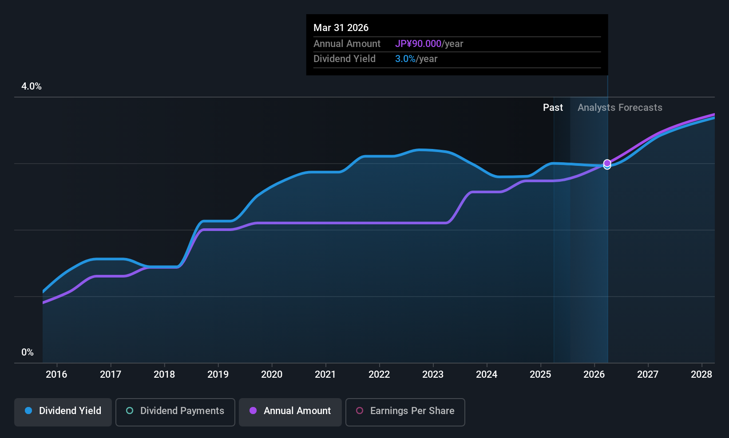This screenshot has height=438, width=729.
Task: Enable the Dividend Payments series
Action: (175, 412)
